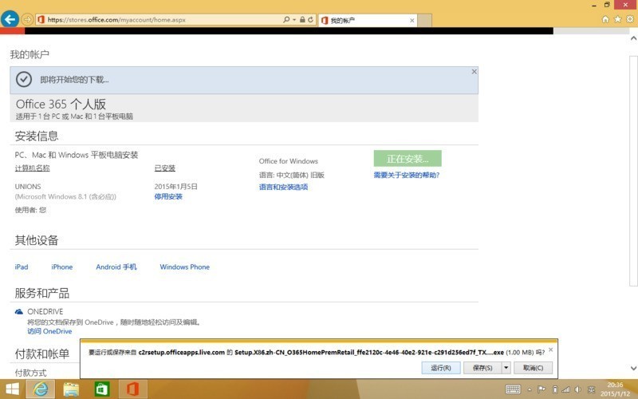Open the volume speaker tray icon
638x399 pixels.
577,389
